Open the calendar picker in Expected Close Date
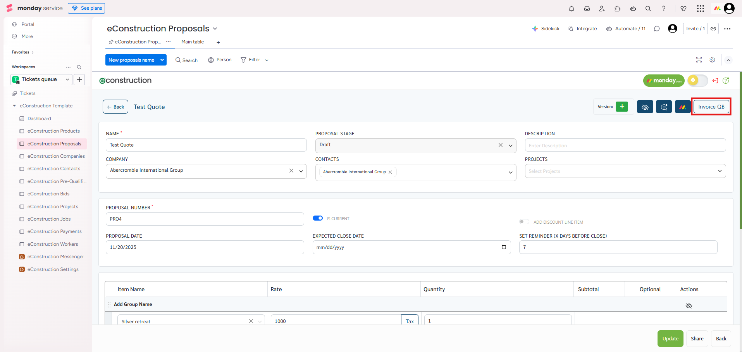The height and width of the screenshot is (352, 742). 504,247
